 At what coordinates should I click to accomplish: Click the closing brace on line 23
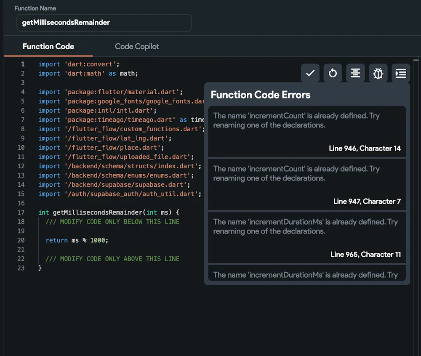pyautogui.click(x=40, y=268)
